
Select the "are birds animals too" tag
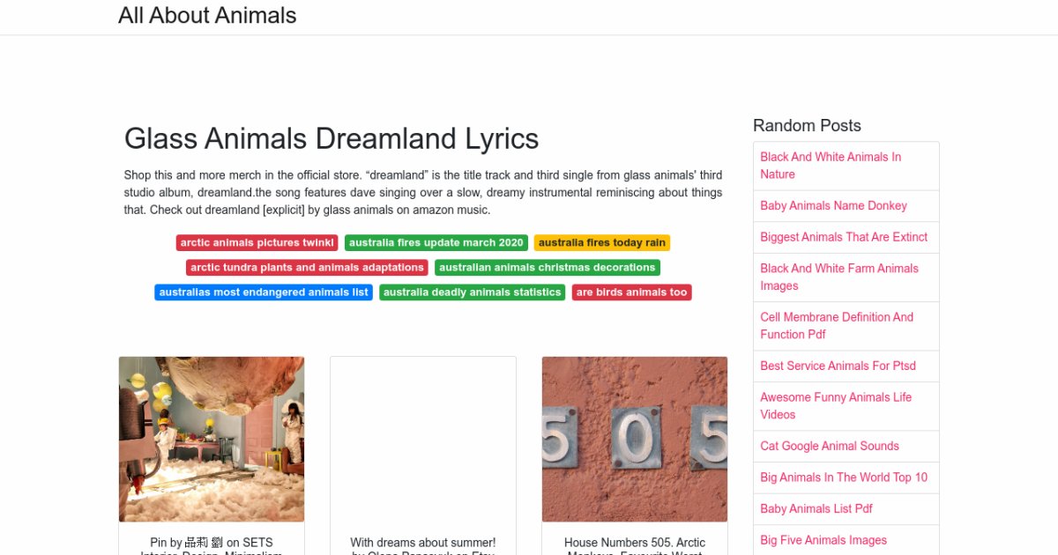click(x=631, y=292)
